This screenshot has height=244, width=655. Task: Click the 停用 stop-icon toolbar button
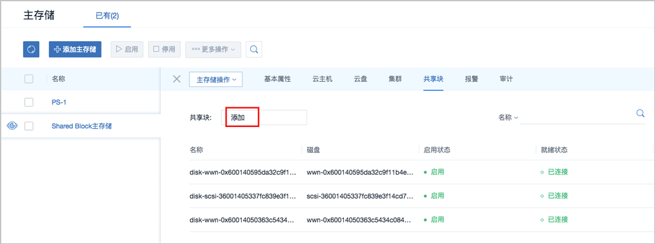coord(164,49)
